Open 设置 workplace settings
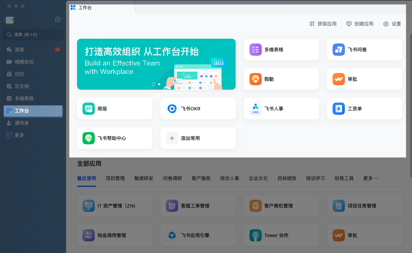The width and height of the screenshot is (412, 253). click(392, 24)
